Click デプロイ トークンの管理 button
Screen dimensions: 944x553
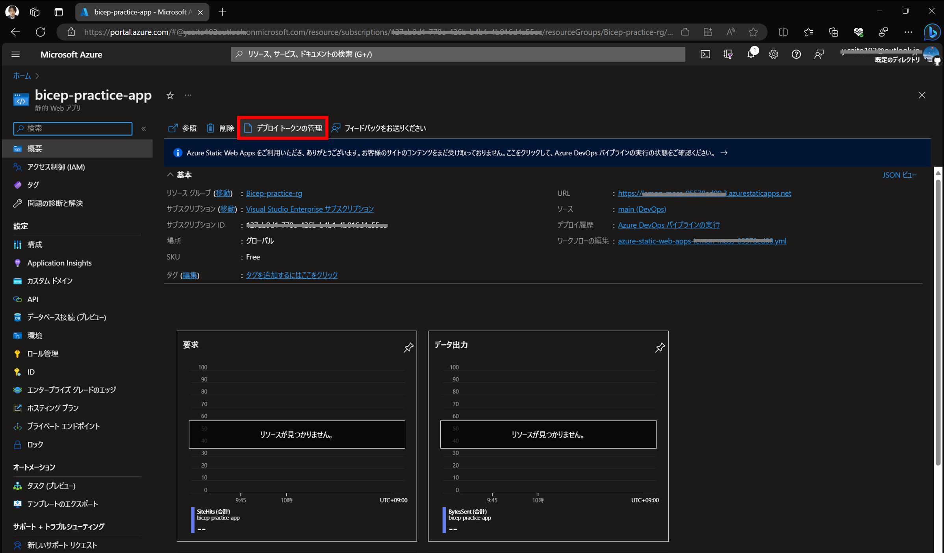tap(283, 128)
